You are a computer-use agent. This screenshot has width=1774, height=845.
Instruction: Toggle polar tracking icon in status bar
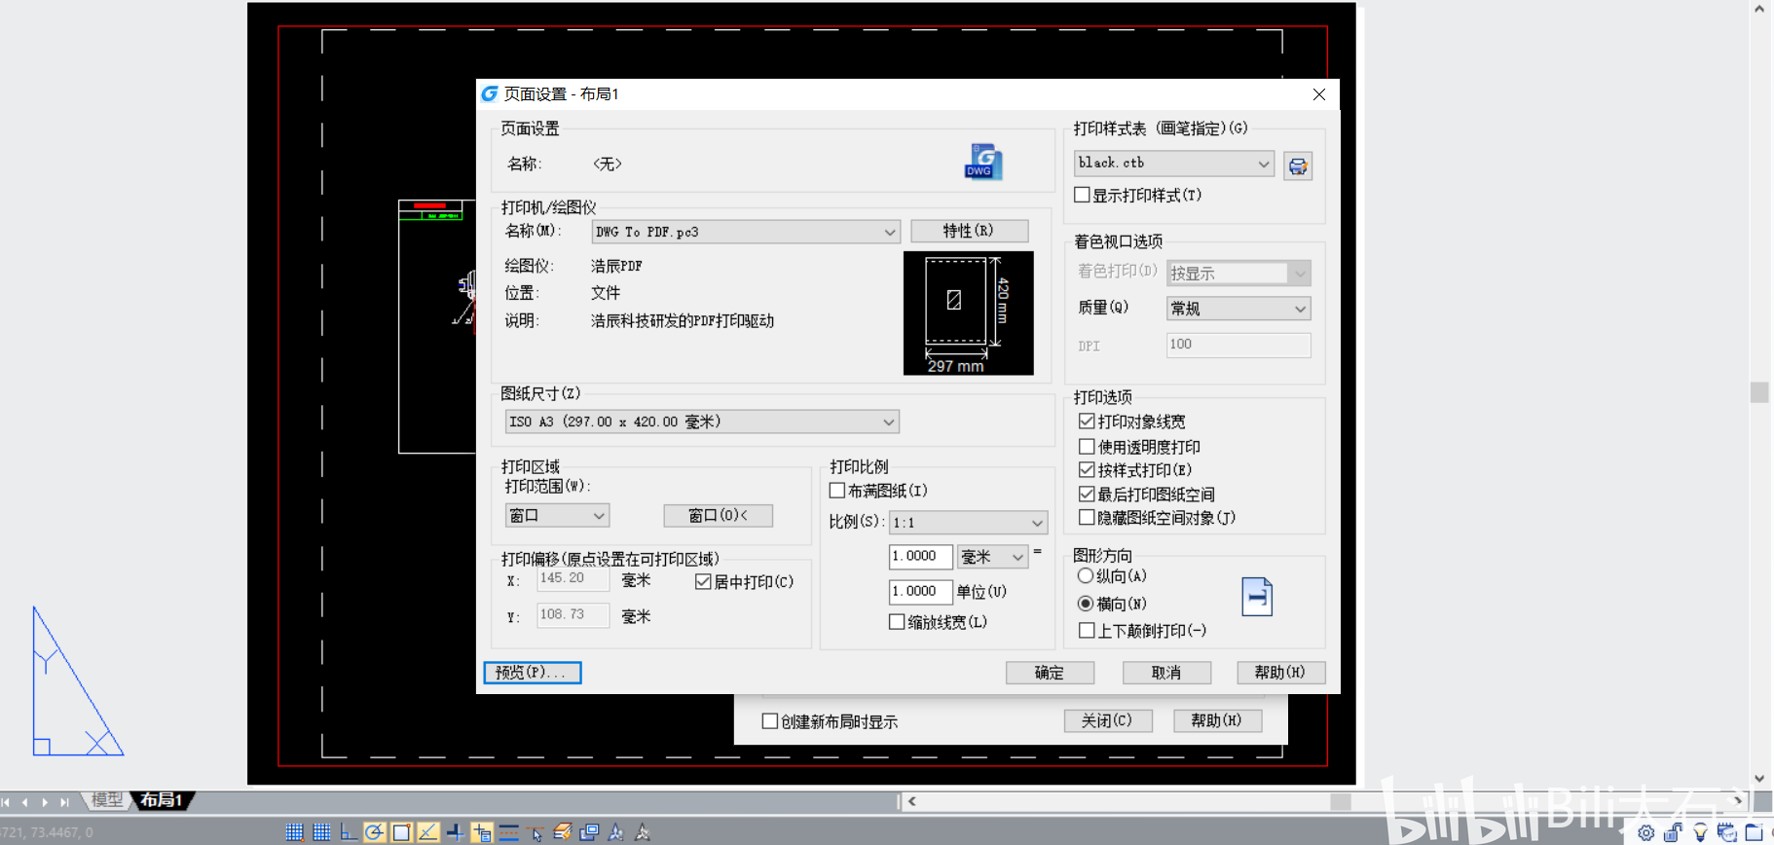pos(374,832)
